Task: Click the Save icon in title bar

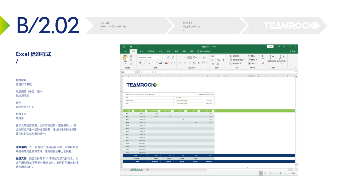Action: click(124, 46)
